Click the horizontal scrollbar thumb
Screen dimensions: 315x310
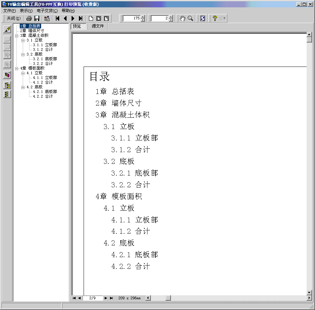[168, 298]
